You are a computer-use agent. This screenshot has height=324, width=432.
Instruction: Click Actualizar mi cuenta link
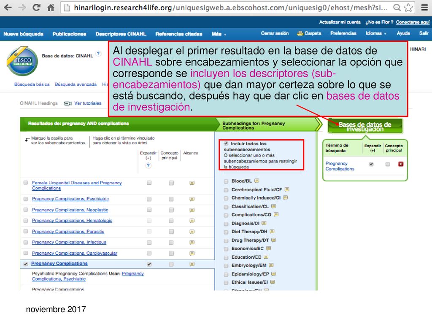pos(340,22)
